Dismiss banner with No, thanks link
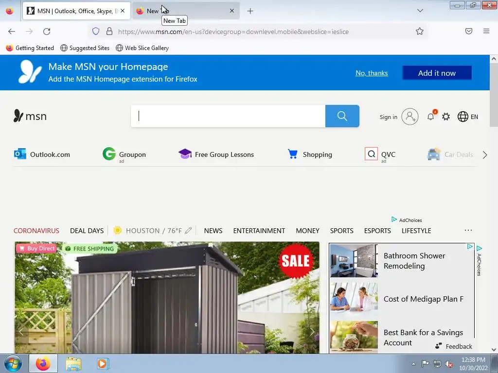498x373 pixels. (372, 73)
